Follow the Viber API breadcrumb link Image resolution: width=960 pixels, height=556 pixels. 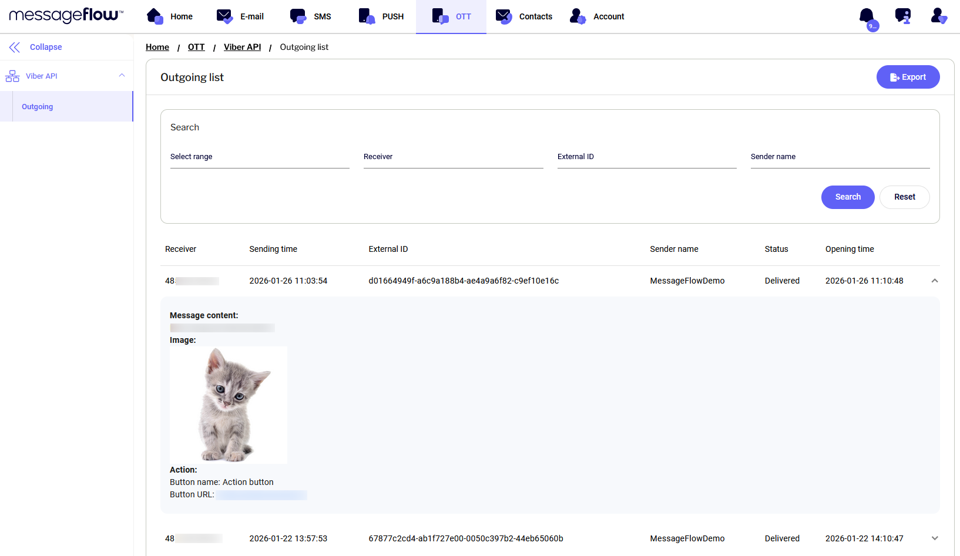pos(242,47)
